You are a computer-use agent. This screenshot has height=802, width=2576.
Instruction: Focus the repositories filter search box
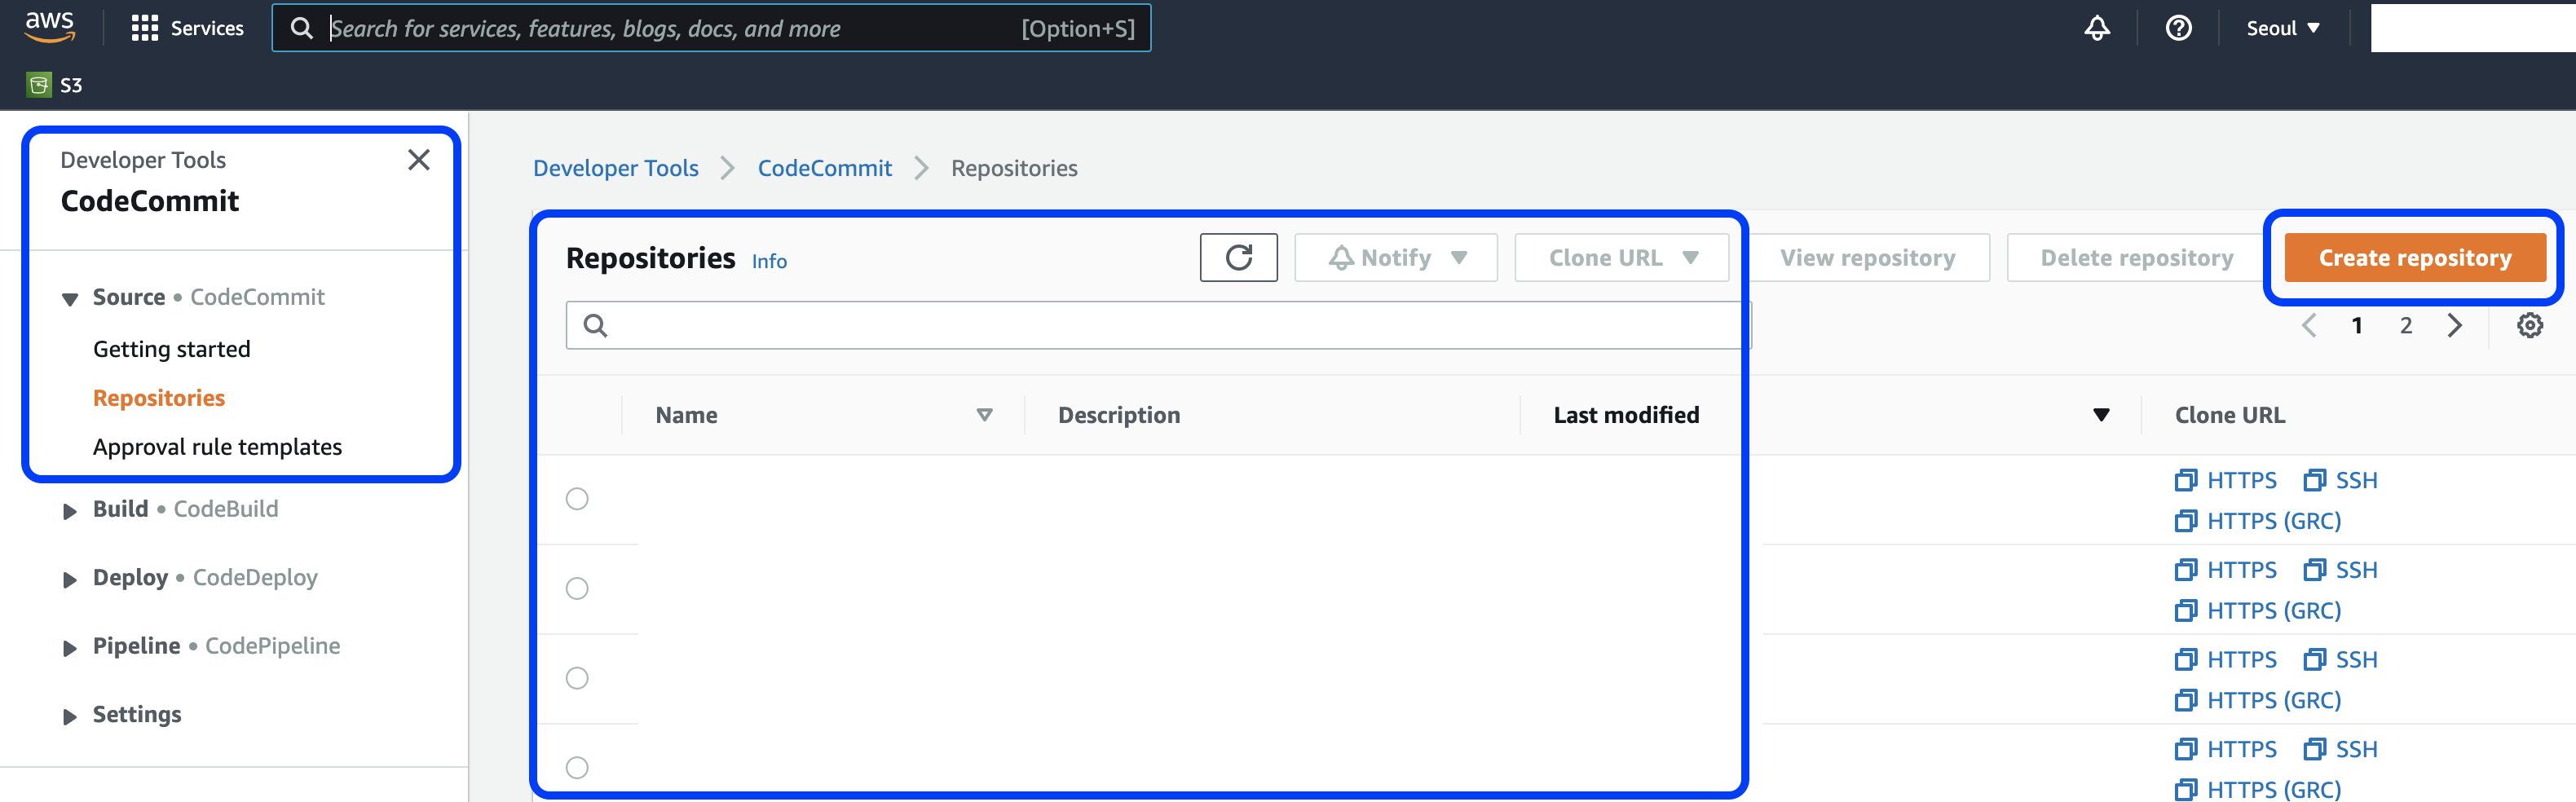pyautogui.click(x=1158, y=325)
